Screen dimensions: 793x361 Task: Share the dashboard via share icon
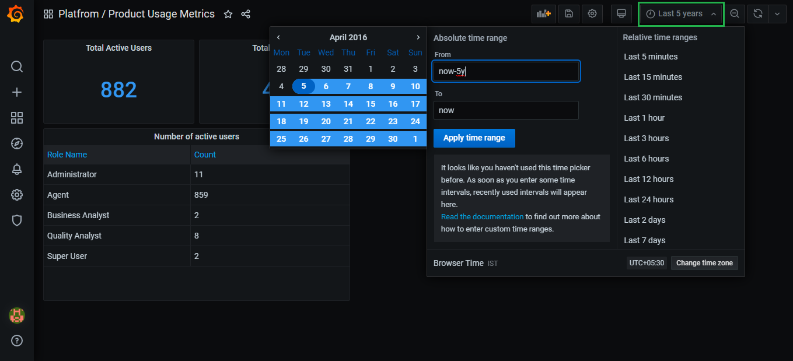coord(246,14)
